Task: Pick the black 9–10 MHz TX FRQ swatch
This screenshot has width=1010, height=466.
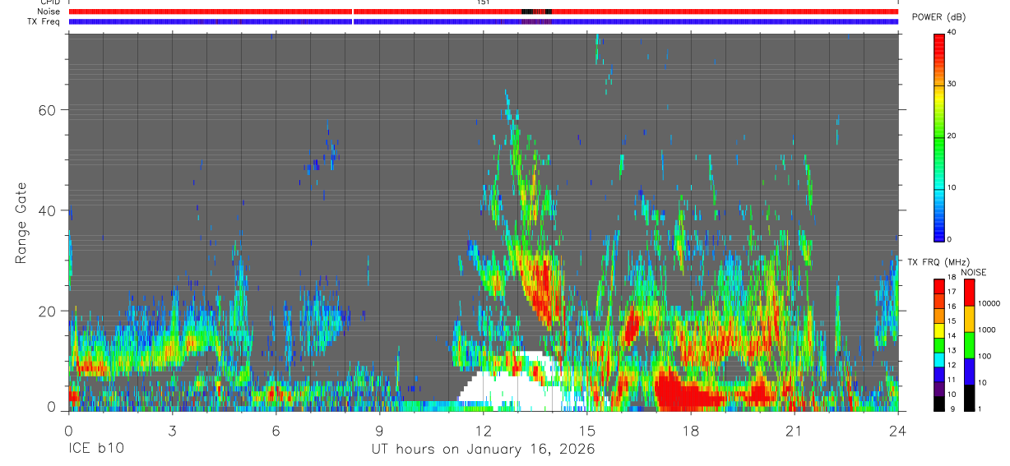Action: pos(938,402)
